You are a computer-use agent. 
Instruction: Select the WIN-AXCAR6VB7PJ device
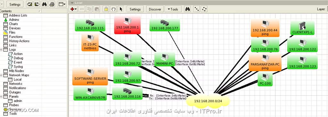[90, 93]
